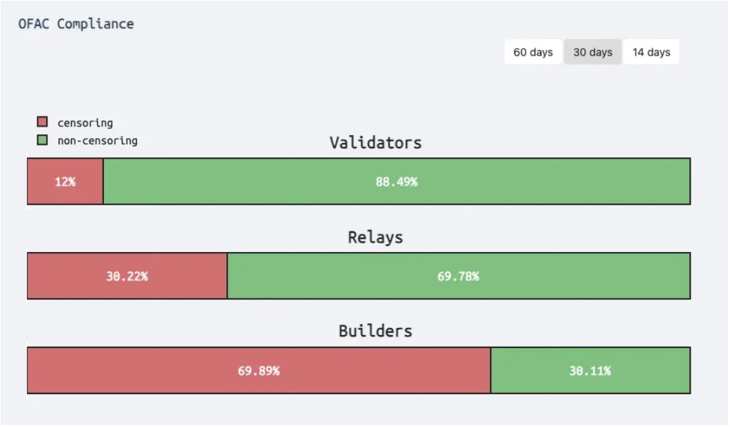The image size is (730, 427).
Task: Click the OFAC Compliance heading
Action: pos(76,24)
